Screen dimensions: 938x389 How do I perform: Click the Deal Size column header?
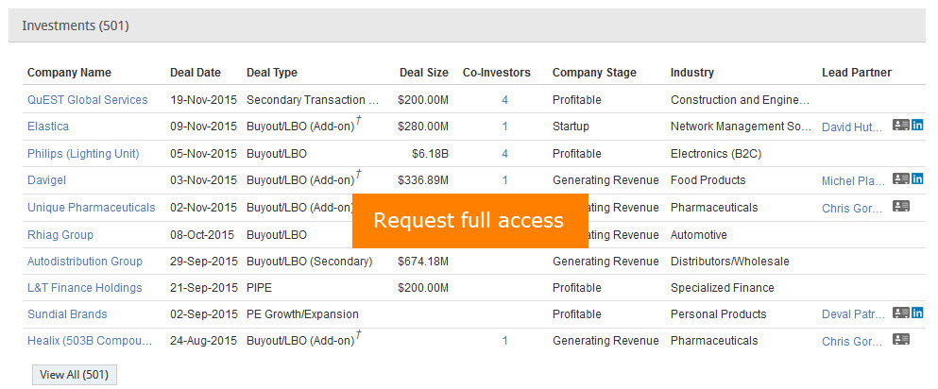point(423,73)
